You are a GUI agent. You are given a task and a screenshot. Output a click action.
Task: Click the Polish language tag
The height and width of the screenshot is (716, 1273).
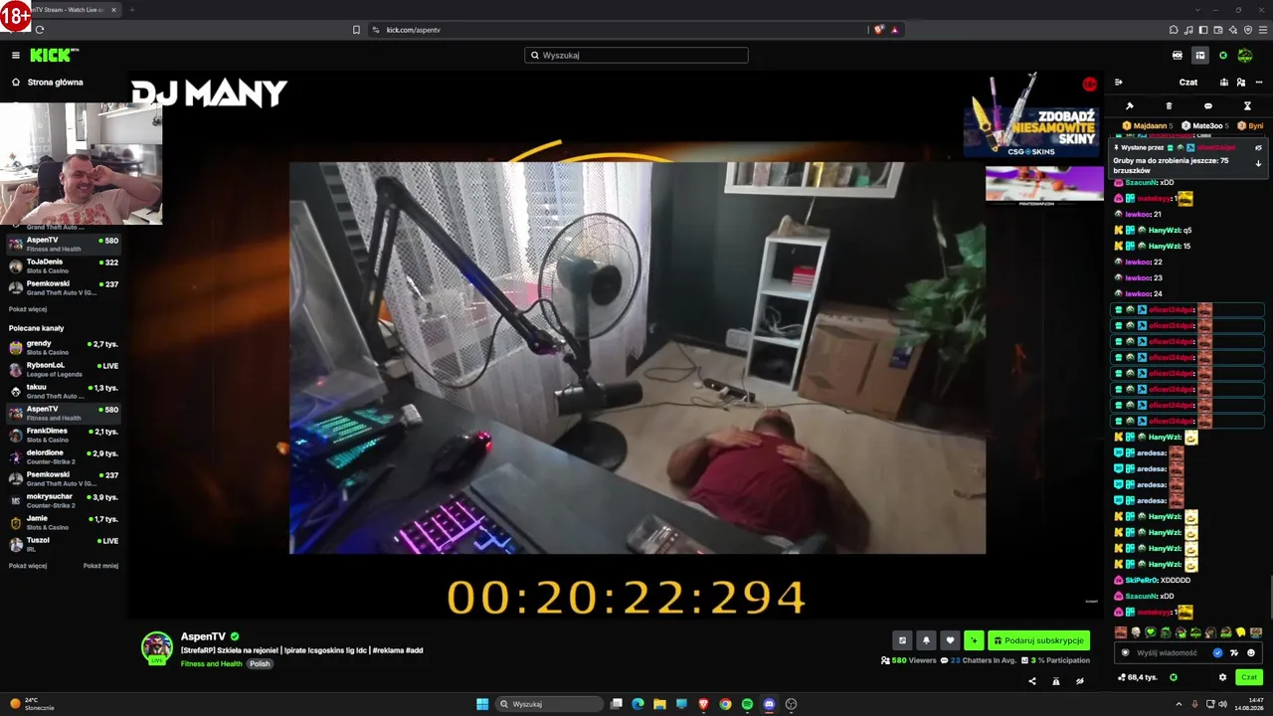(x=260, y=663)
